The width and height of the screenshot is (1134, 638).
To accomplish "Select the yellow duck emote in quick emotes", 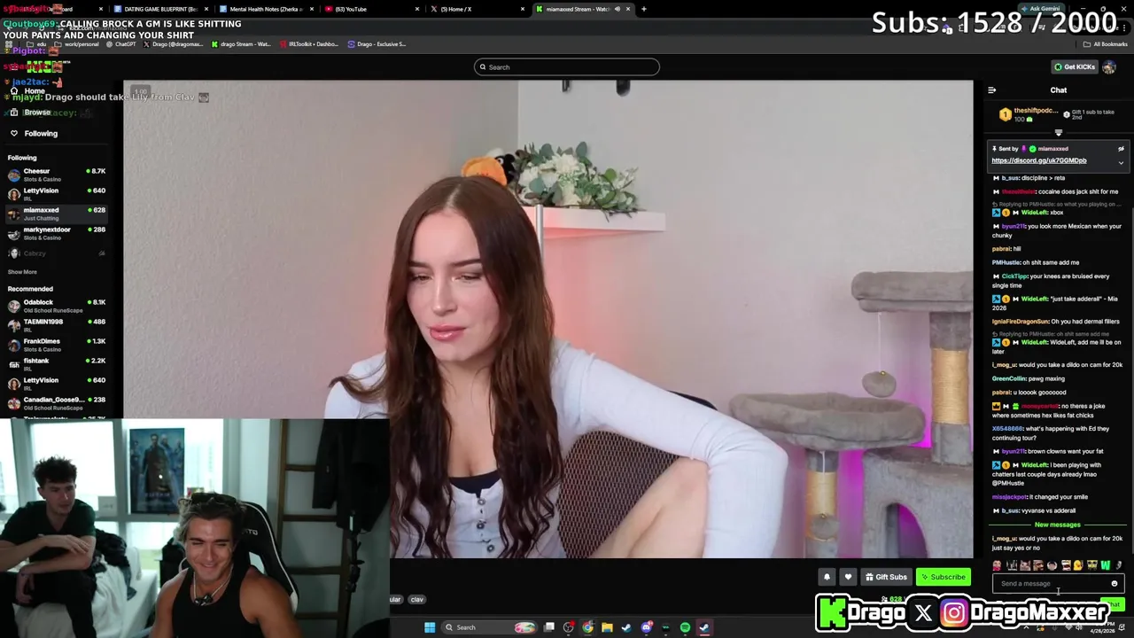I will point(1078,565).
